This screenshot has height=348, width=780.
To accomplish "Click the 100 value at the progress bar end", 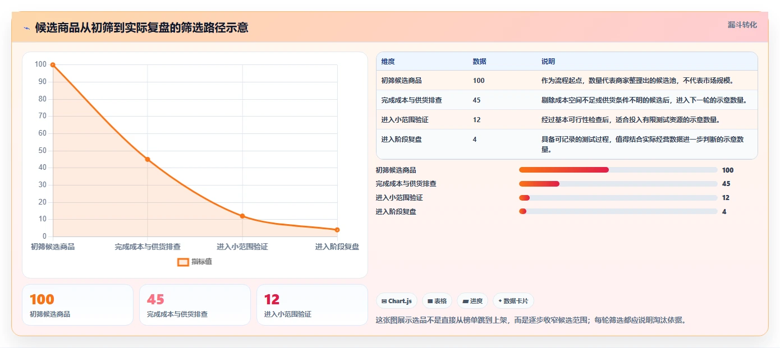I will tap(727, 170).
